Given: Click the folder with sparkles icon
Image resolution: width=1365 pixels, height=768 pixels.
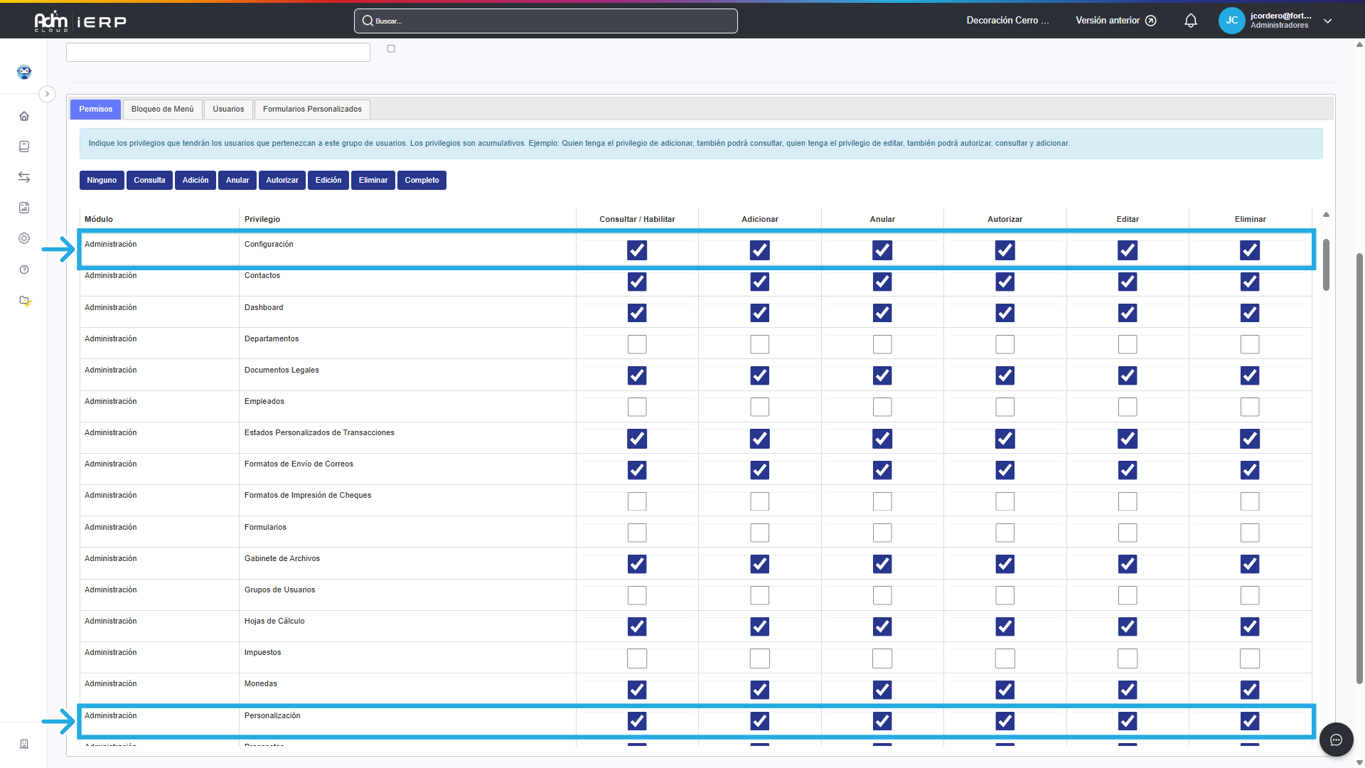Looking at the screenshot, I should coord(25,301).
